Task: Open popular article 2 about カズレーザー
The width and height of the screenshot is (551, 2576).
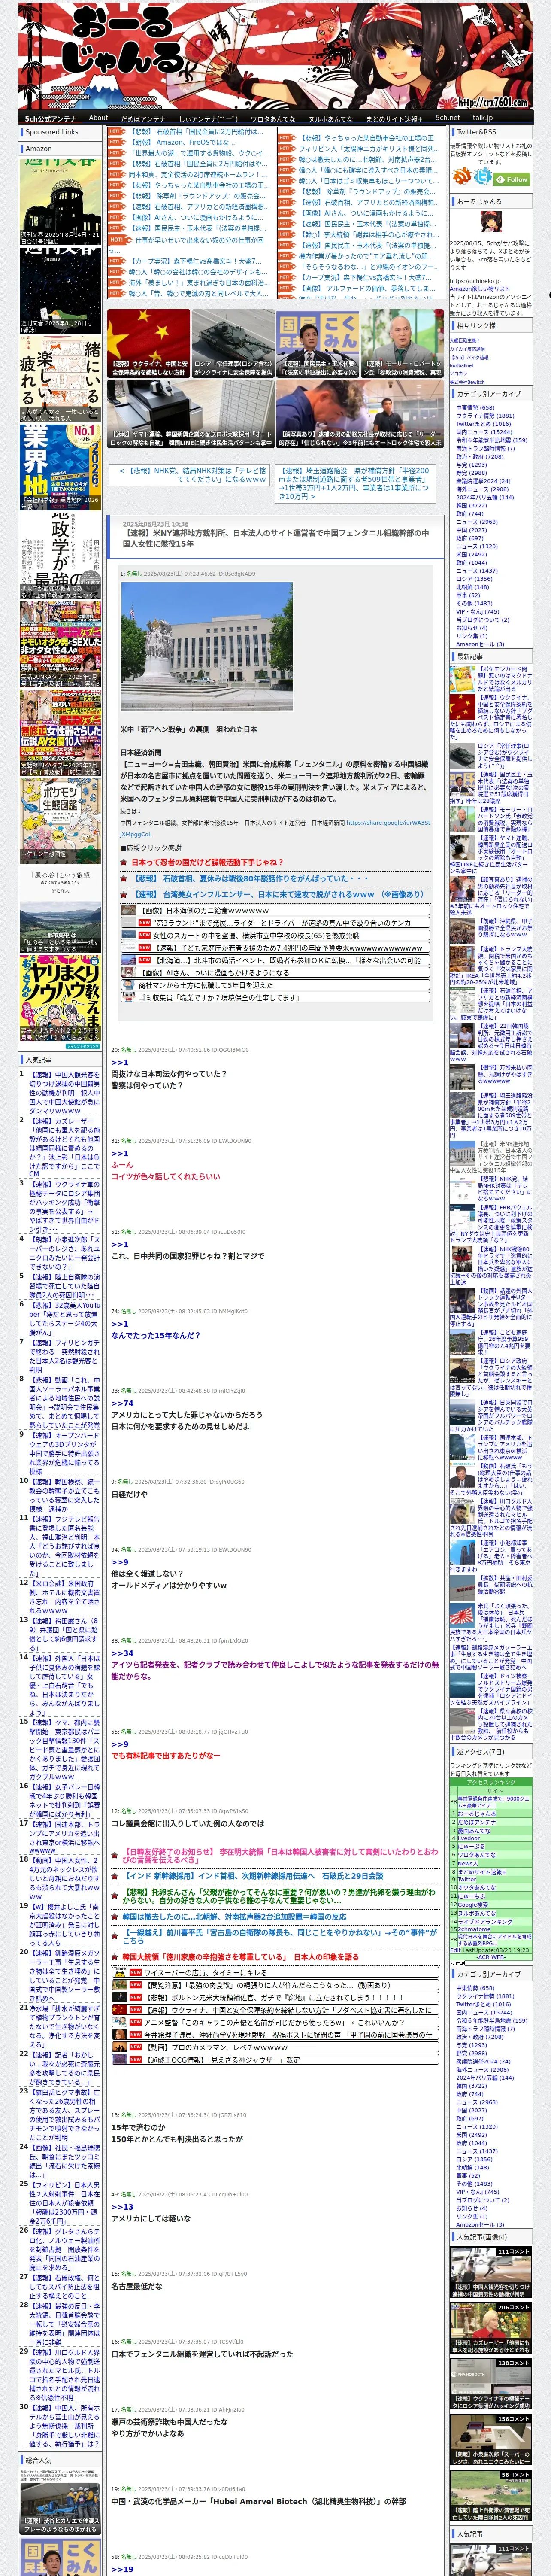Action: click(64, 1147)
